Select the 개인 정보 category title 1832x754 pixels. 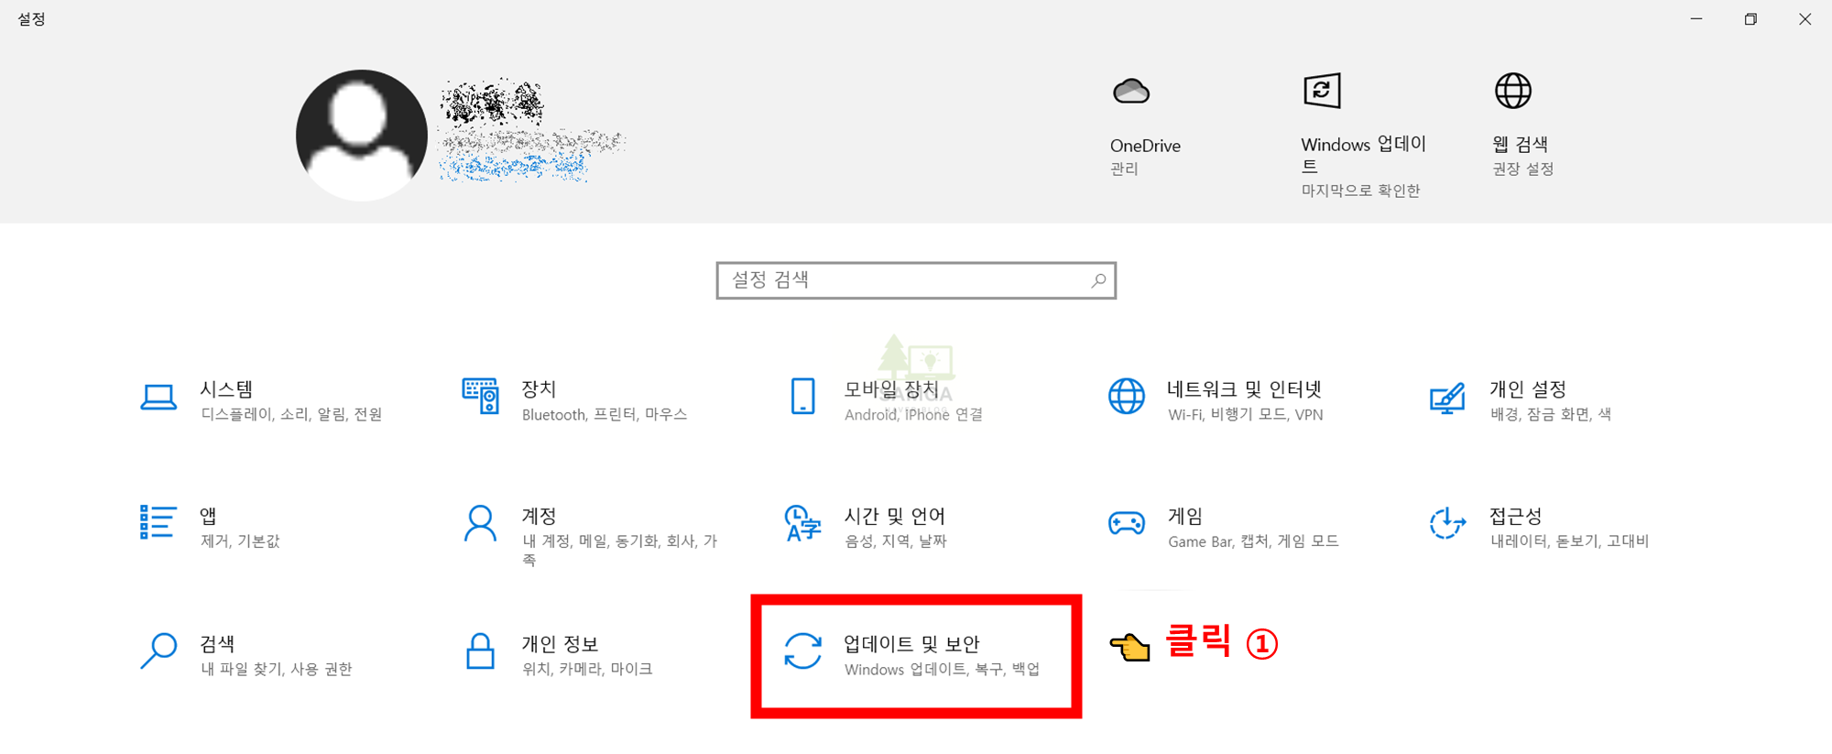point(560,643)
